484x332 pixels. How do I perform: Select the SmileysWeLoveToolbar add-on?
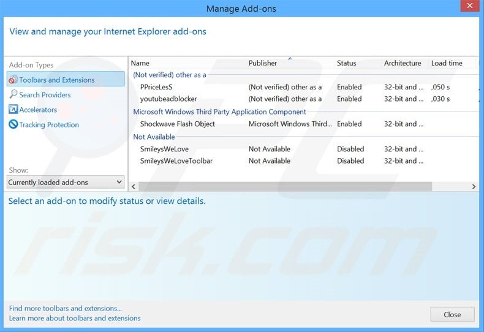(x=176, y=160)
